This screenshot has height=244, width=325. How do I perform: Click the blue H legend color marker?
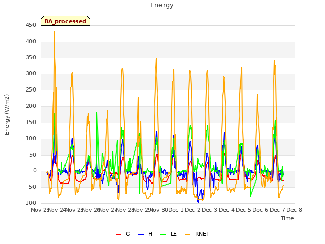point(141,235)
